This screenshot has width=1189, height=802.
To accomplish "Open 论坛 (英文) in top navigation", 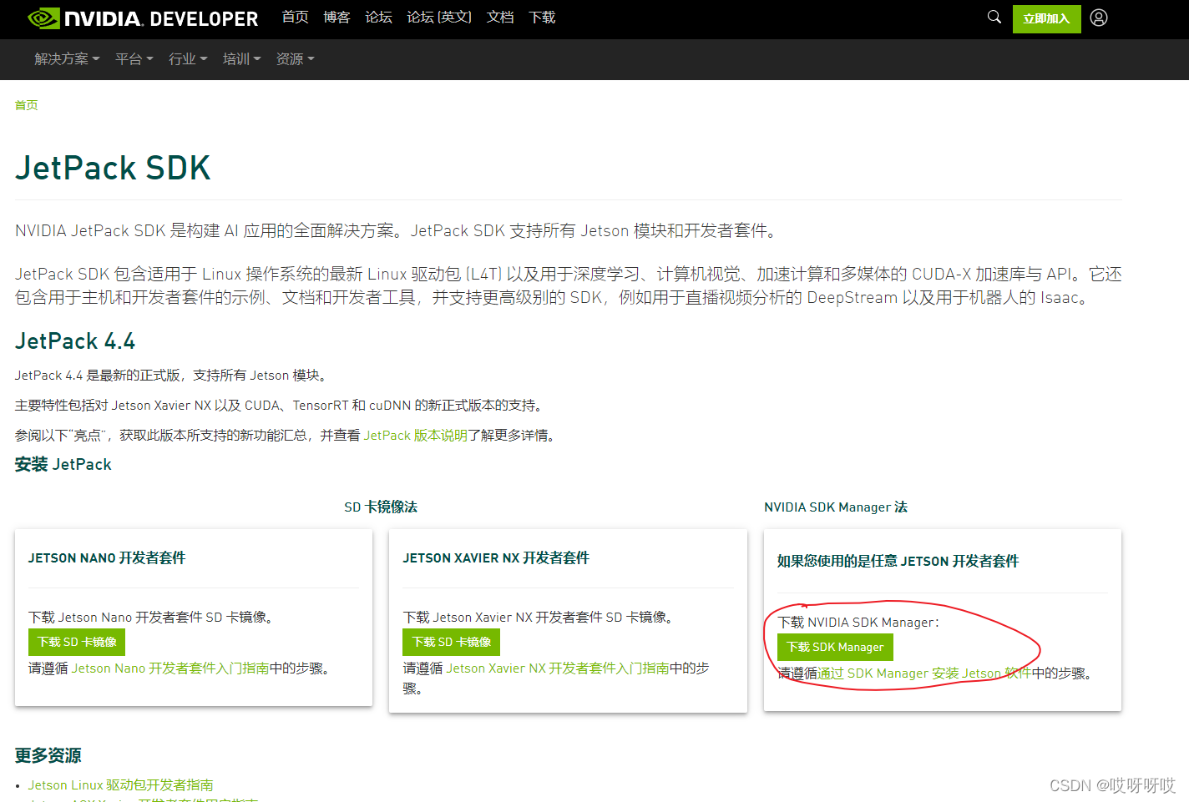I will pyautogui.click(x=439, y=17).
